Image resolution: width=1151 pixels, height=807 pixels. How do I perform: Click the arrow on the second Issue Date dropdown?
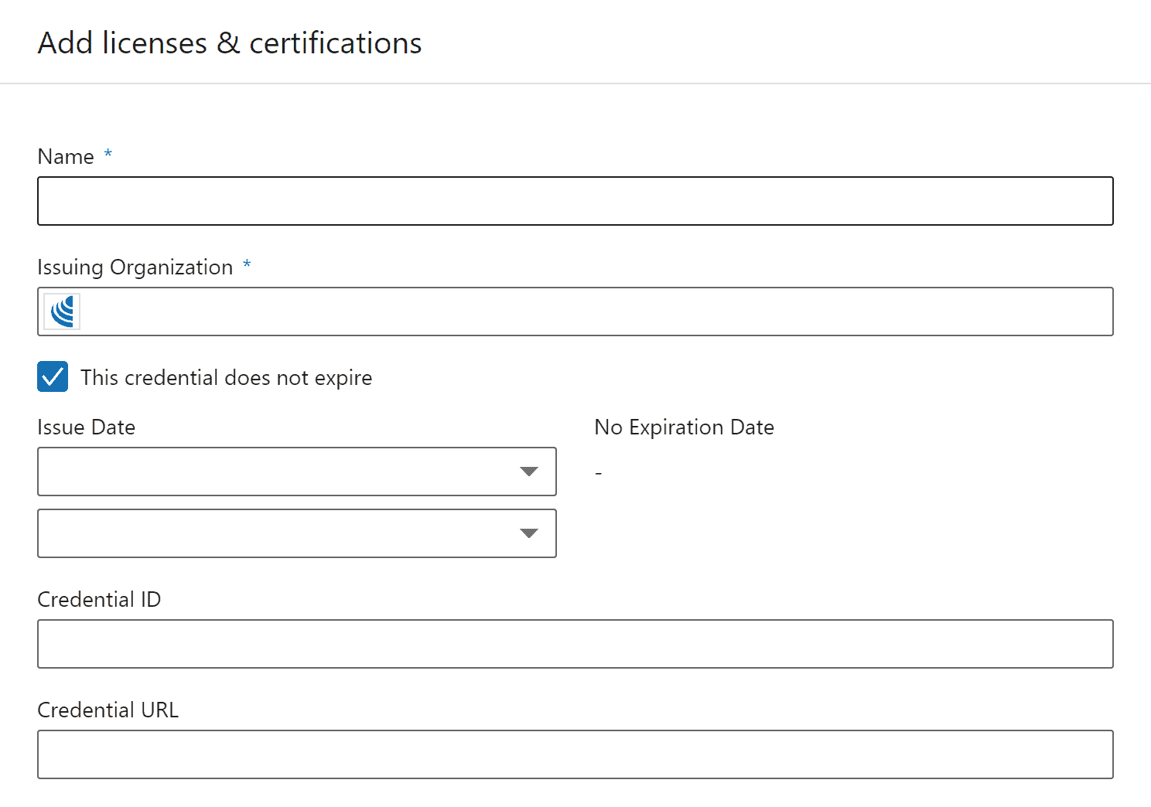click(x=529, y=533)
